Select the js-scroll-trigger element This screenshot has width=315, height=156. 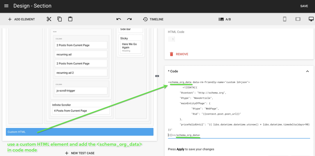[x=81, y=91]
